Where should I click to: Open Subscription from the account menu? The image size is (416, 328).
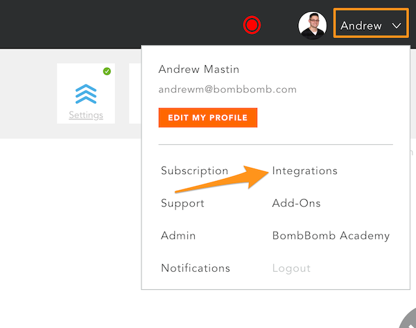[x=194, y=171]
